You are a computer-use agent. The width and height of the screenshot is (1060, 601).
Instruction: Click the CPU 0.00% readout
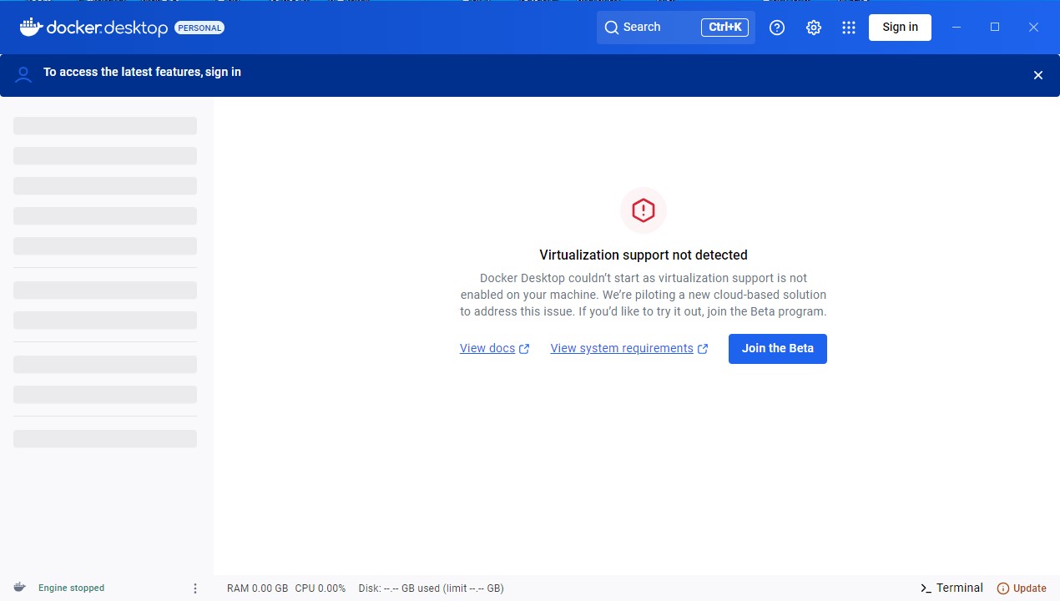pyautogui.click(x=321, y=588)
